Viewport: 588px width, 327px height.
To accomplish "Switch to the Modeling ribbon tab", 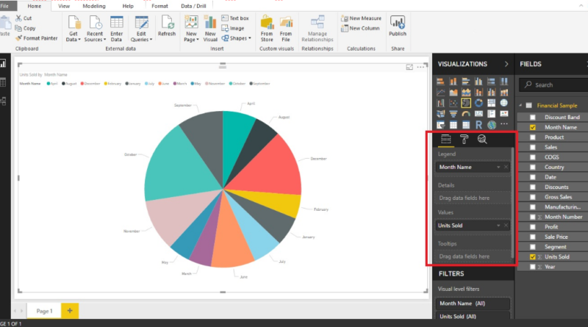I will tap(93, 5).
